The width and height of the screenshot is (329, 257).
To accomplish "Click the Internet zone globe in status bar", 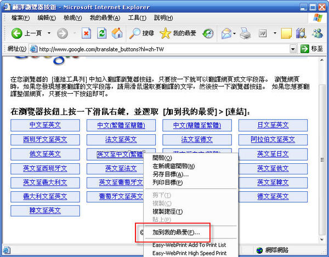I will 259,250.
